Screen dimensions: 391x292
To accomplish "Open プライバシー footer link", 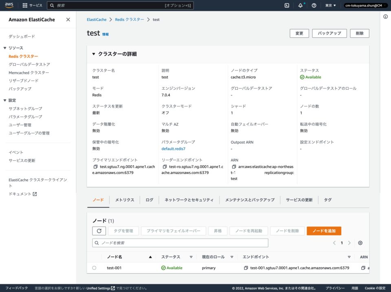I will [x=335, y=288].
